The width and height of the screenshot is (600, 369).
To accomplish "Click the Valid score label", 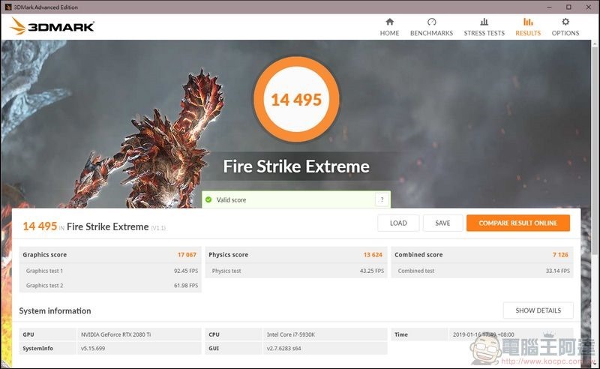I will pyautogui.click(x=231, y=199).
